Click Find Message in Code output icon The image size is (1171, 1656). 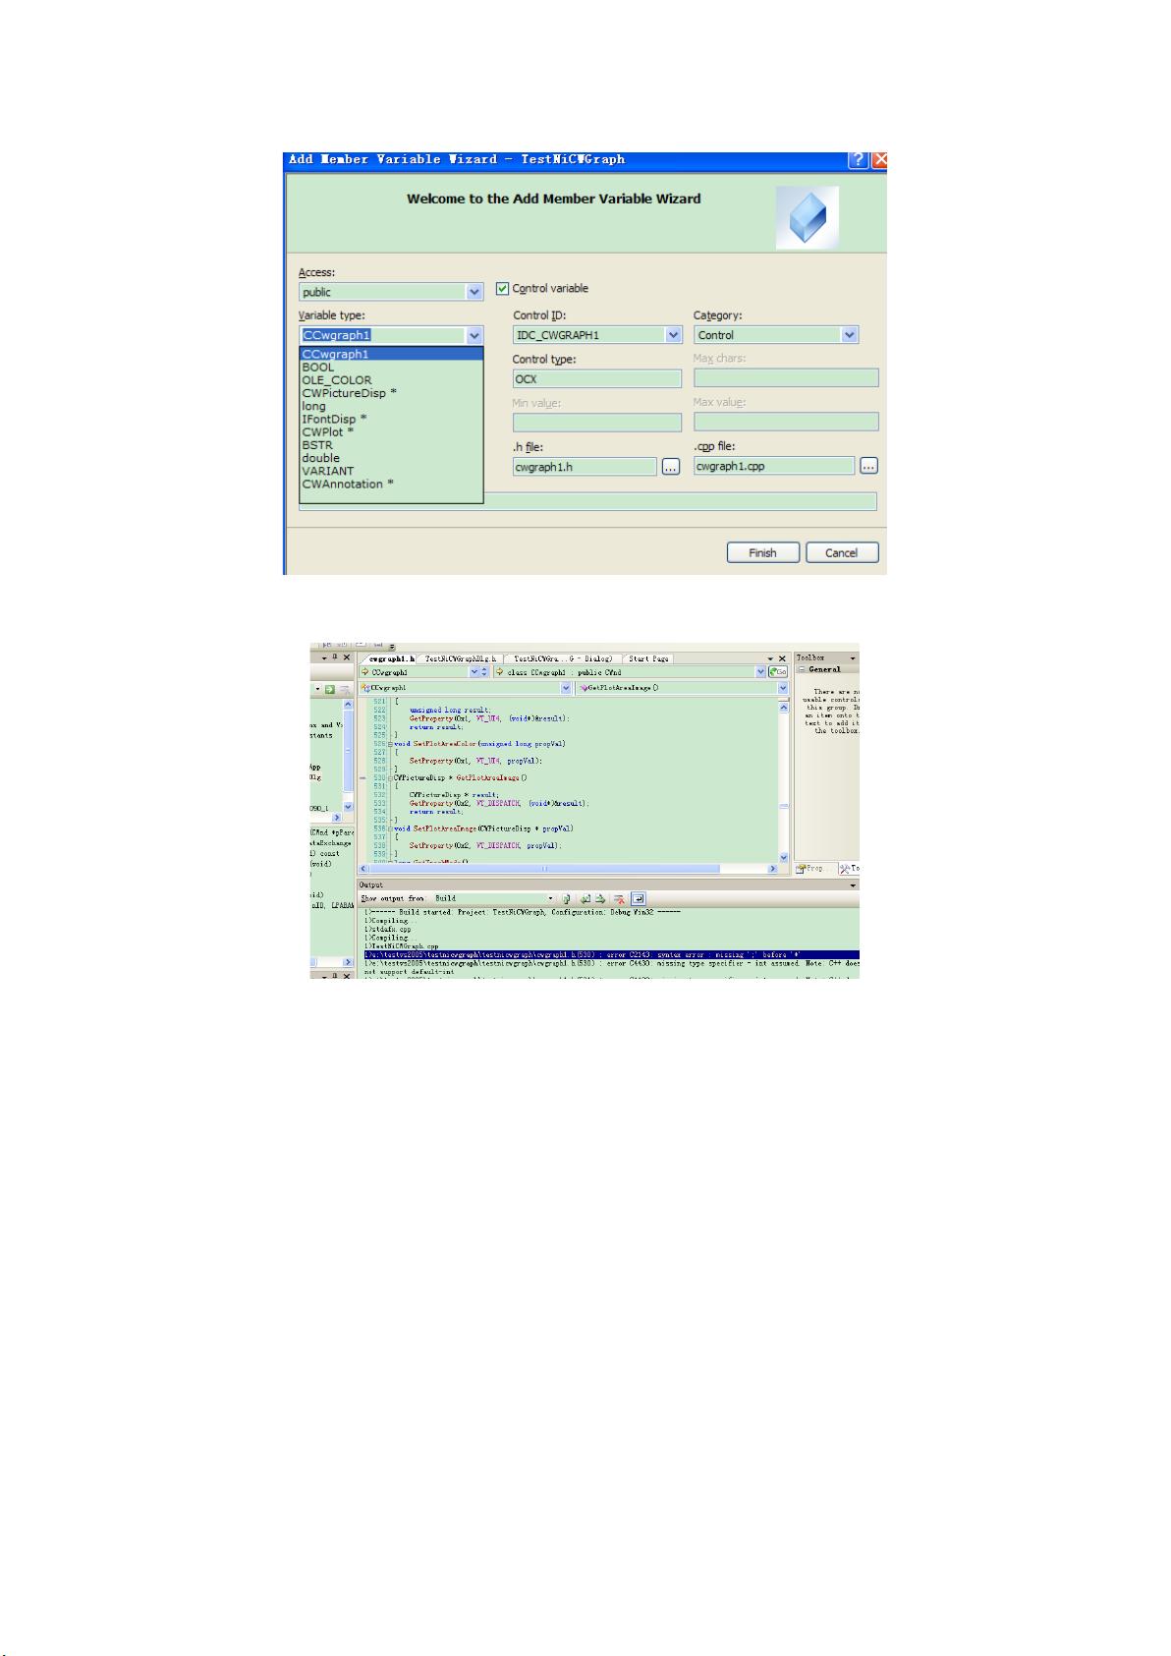567,898
